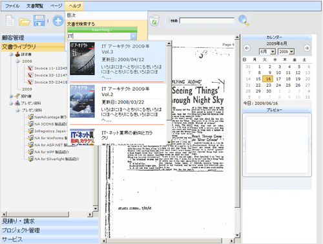
Task: Expand the 顧客管理 panel
Action: tap(33, 38)
